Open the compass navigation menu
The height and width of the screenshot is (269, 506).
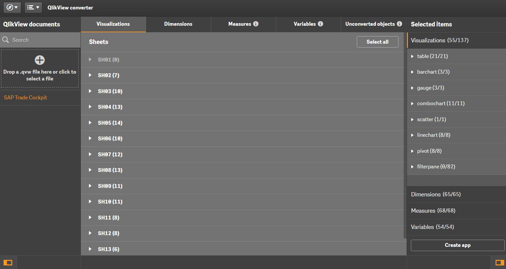point(12,7)
